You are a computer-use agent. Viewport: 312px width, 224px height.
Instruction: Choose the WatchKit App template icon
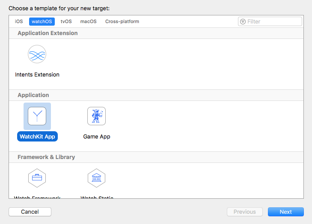[x=37, y=116]
